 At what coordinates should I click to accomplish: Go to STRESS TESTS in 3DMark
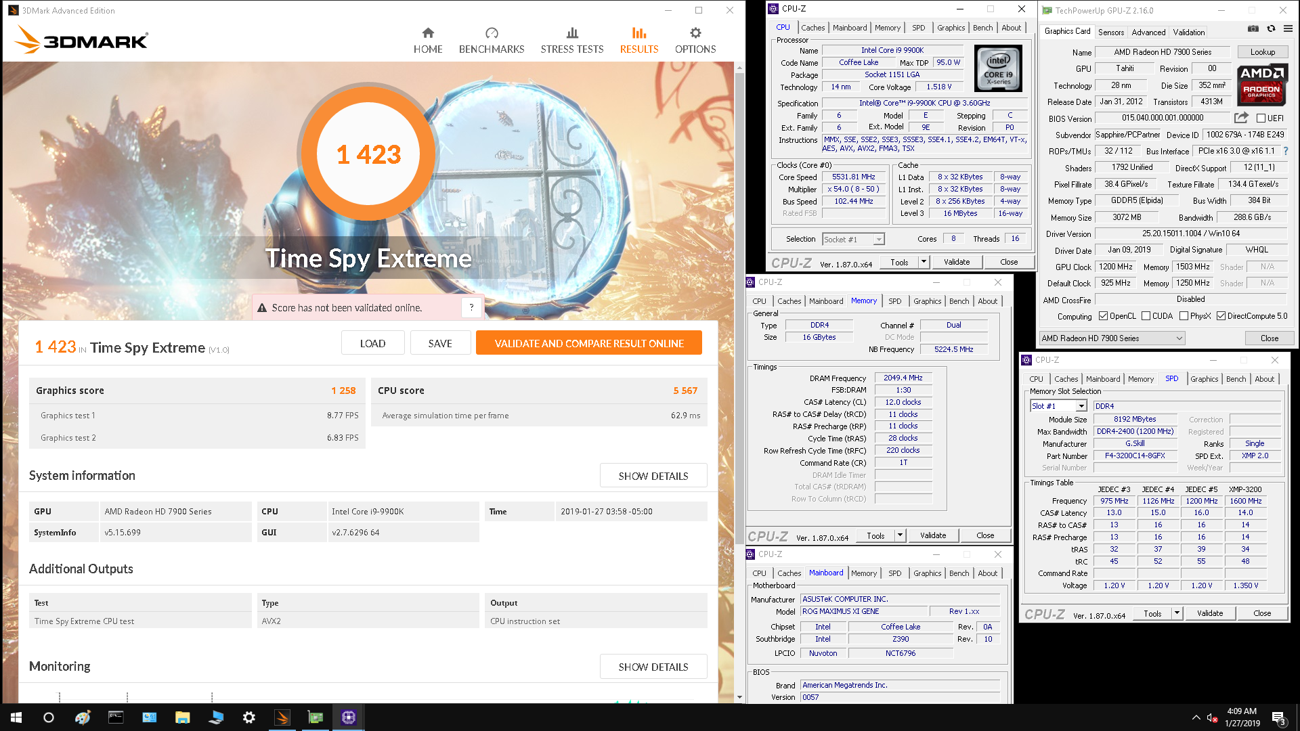tap(572, 41)
